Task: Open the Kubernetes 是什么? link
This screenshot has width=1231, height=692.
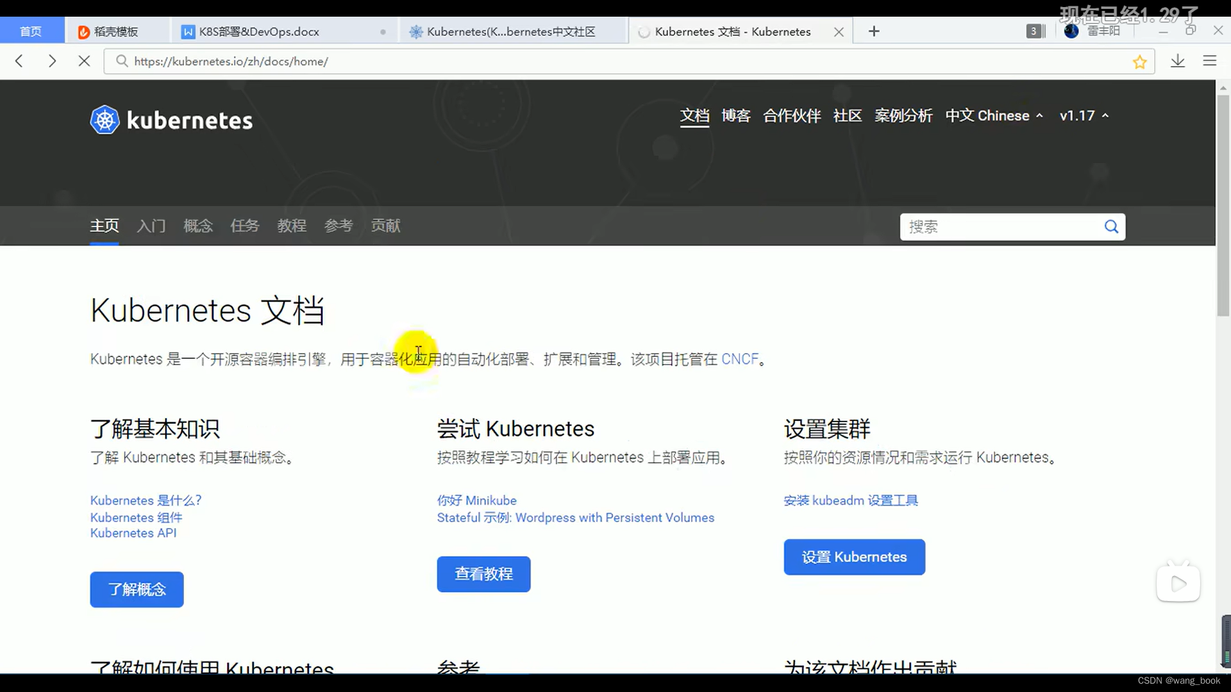Action: click(x=146, y=500)
